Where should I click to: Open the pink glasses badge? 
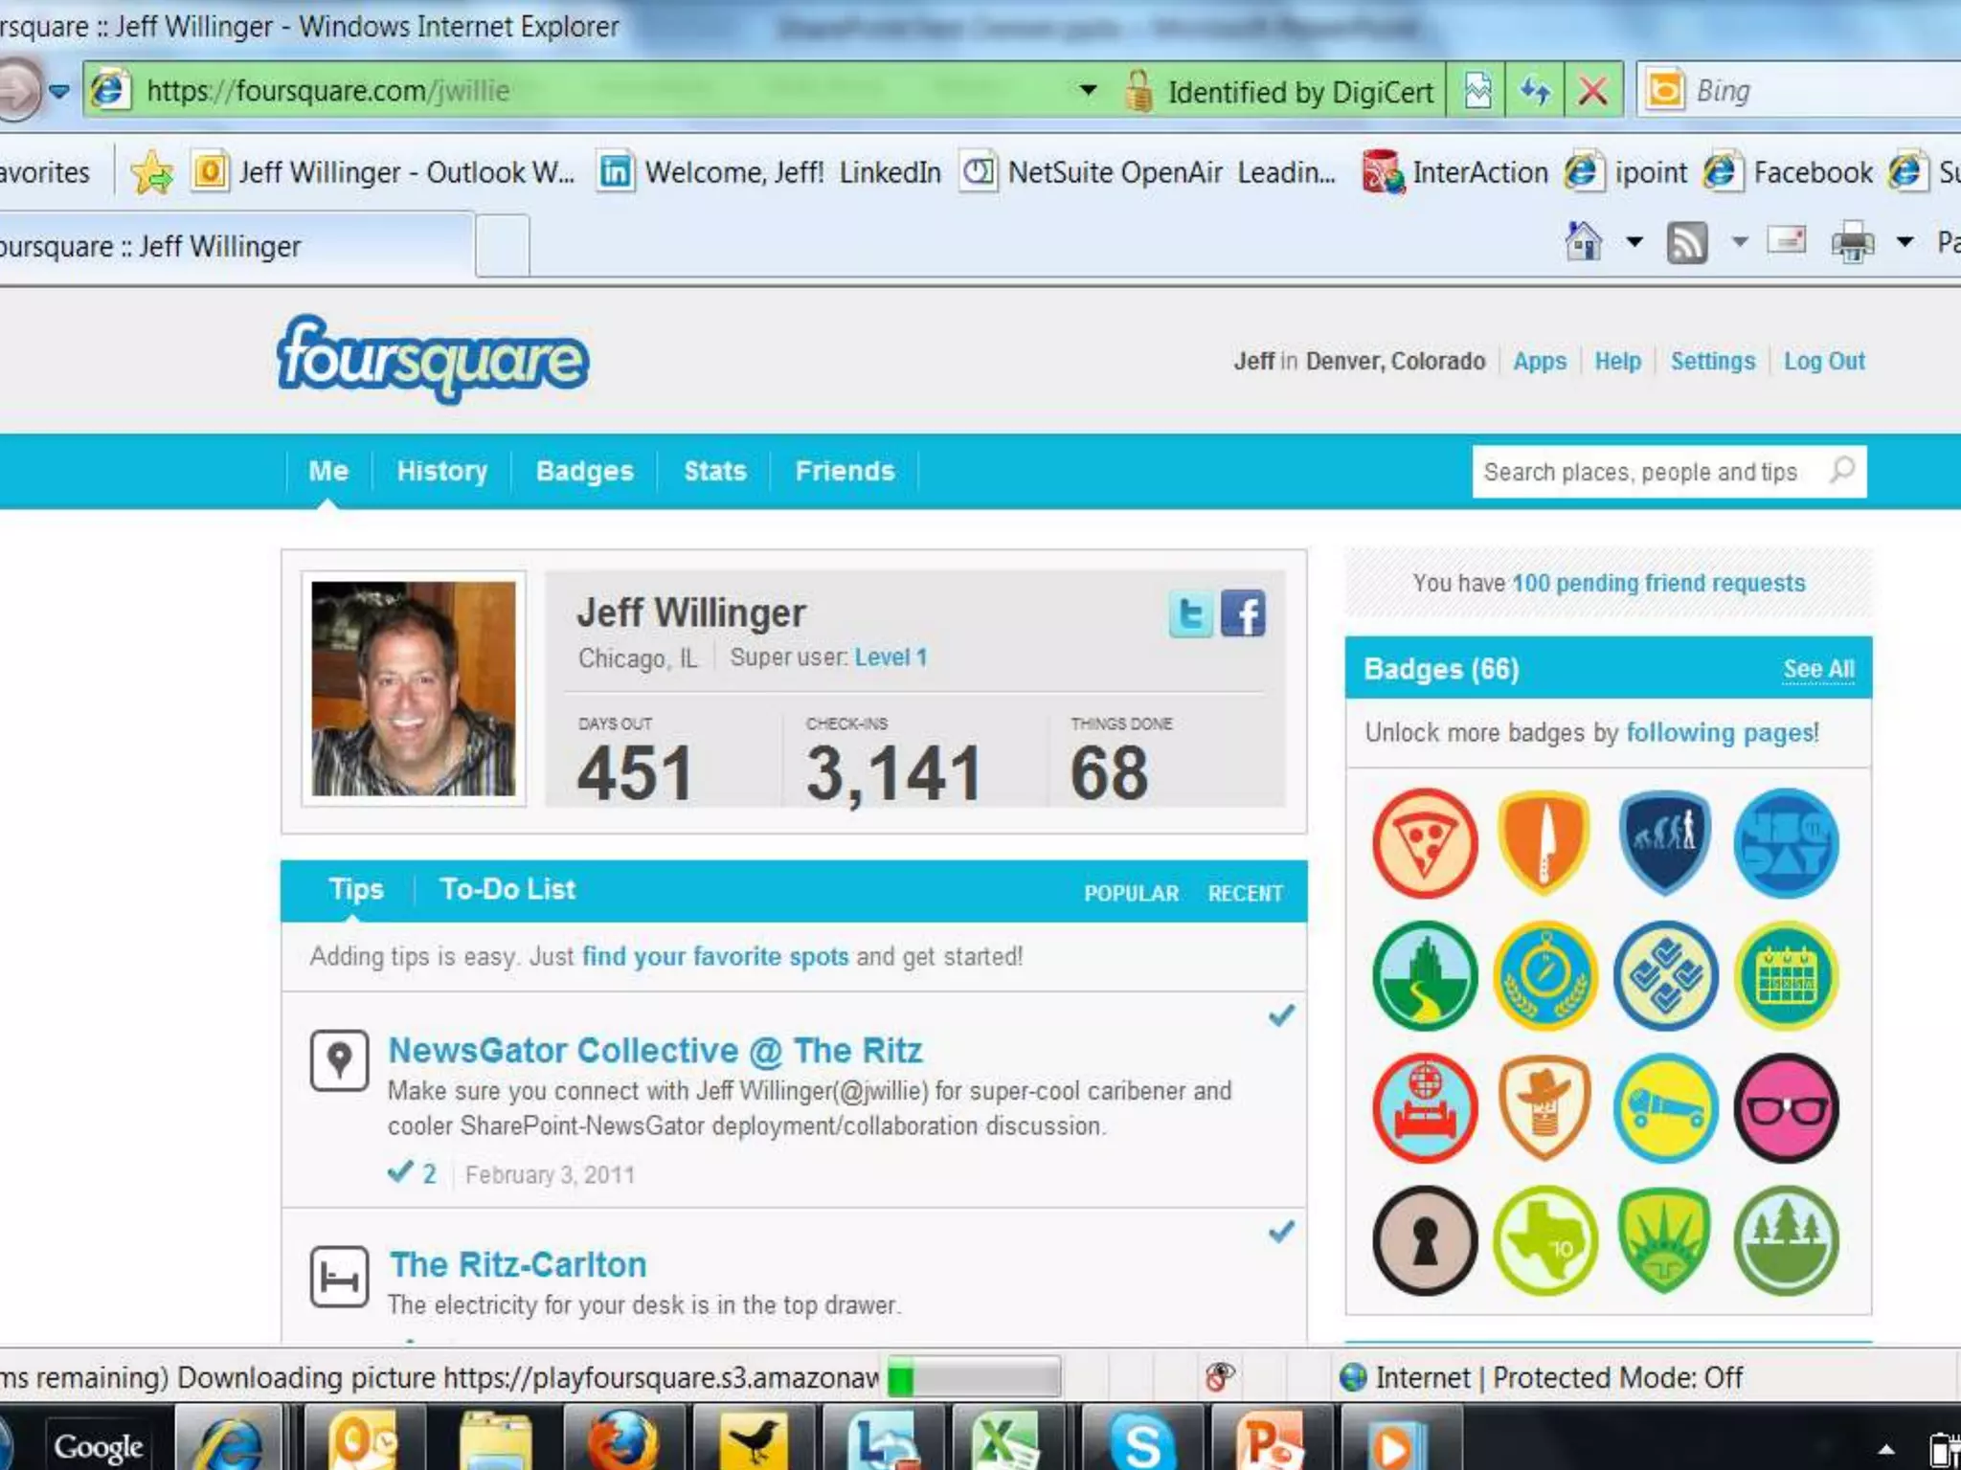coord(1786,1108)
